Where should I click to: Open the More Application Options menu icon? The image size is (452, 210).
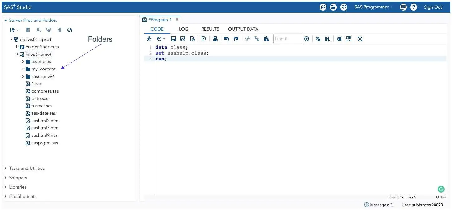(403, 7)
